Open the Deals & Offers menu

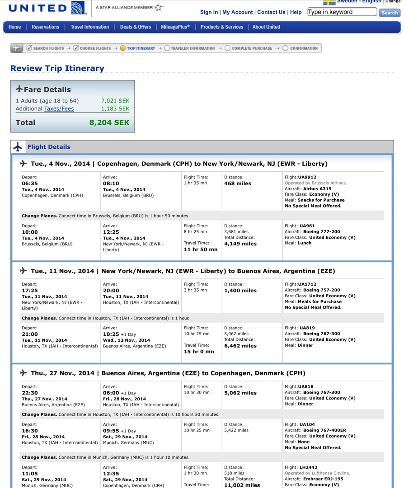[135, 27]
